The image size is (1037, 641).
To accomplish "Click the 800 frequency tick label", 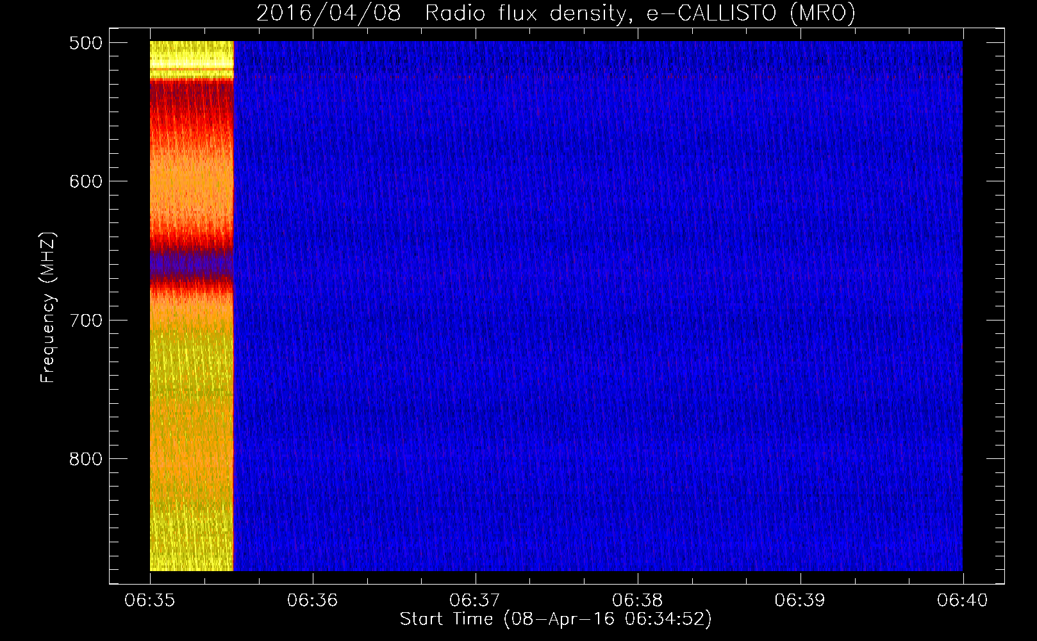I will click(x=86, y=459).
